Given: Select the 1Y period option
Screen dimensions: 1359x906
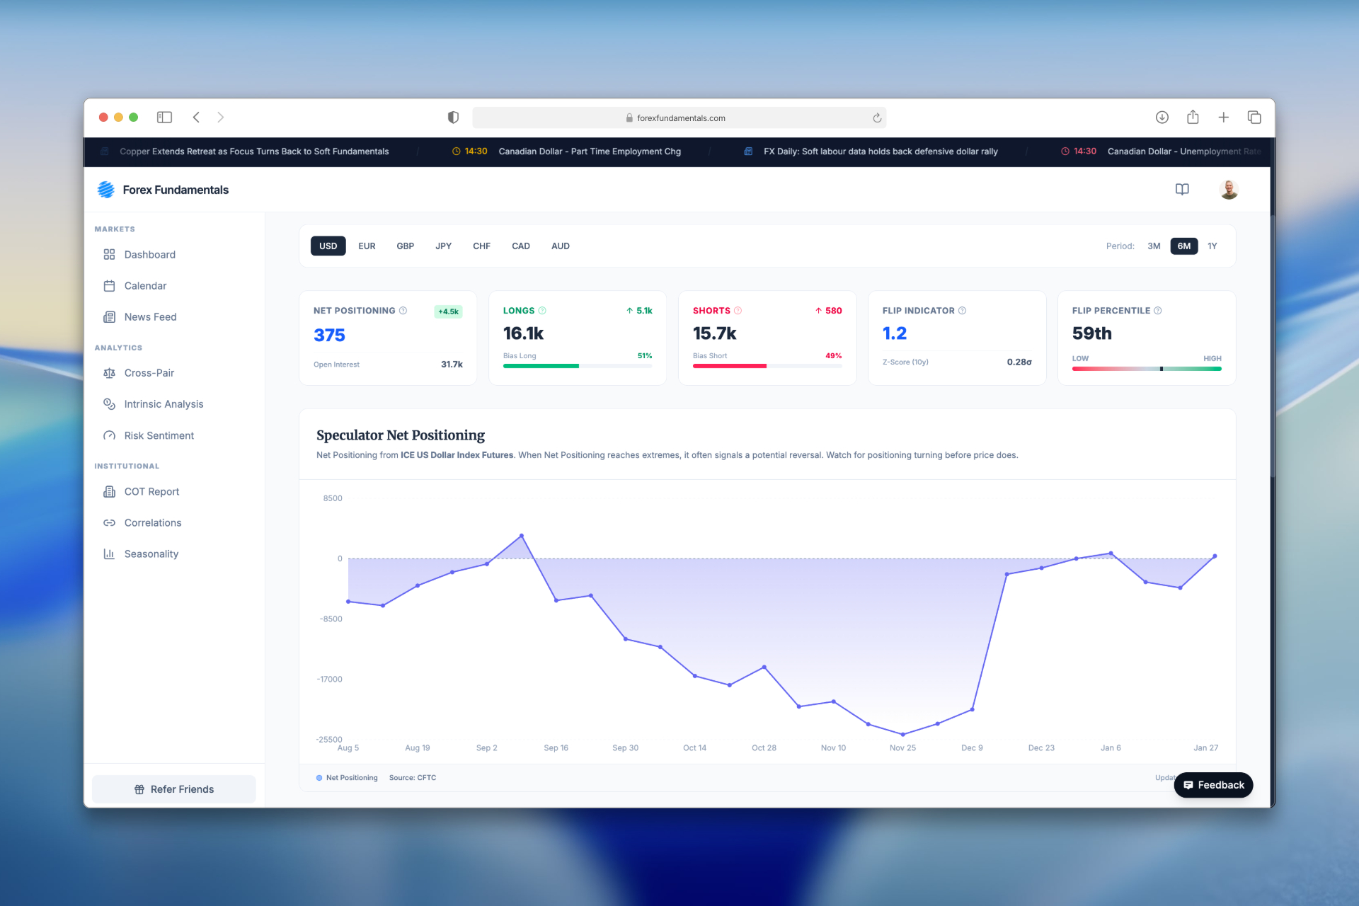Looking at the screenshot, I should [x=1212, y=246].
